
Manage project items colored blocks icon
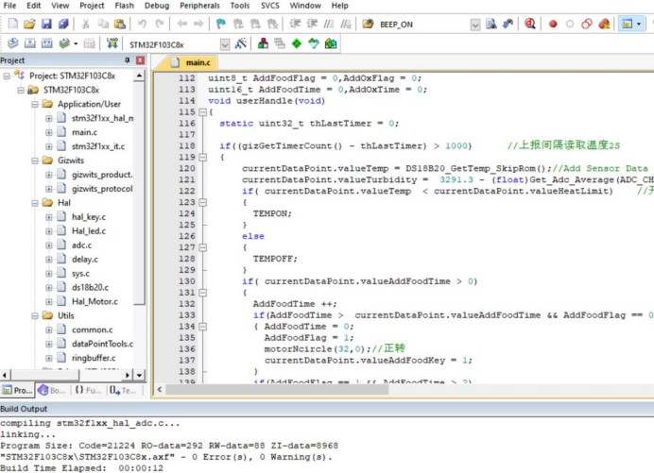[x=263, y=43]
